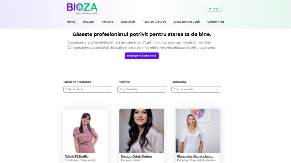Open the Toate Profesiile dropdown
Viewport: 291px width, 163px height.
tap(142, 89)
